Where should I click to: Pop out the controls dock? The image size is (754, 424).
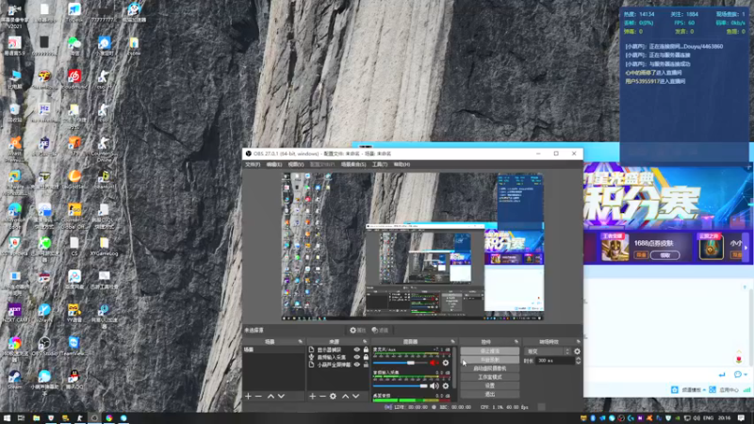pyautogui.click(x=516, y=342)
